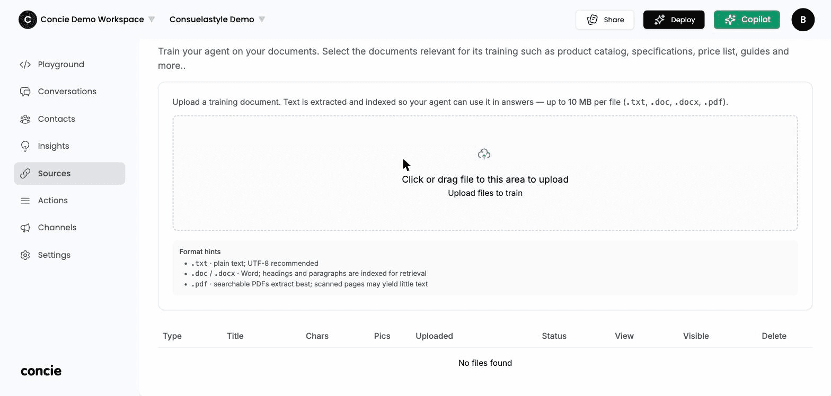Image resolution: width=831 pixels, height=396 pixels.
Task: Click the Pics column header
Action: tap(382, 336)
